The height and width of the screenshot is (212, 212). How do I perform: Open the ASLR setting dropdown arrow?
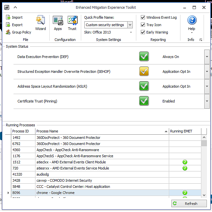[207, 86]
